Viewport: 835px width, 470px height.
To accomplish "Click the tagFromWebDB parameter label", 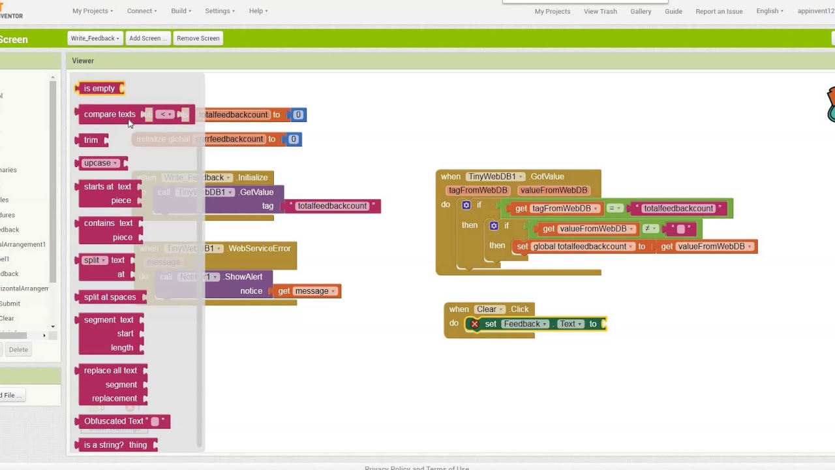I will pyautogui.click(x=478, y=191).
